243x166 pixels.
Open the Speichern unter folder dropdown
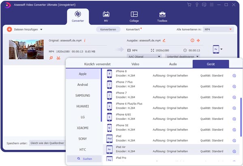[47, 143]
